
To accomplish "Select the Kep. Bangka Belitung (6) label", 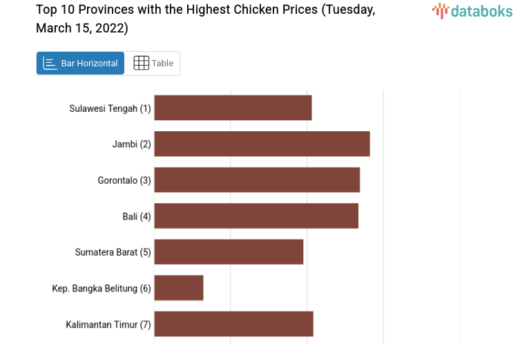I will [x=102, y=288].
